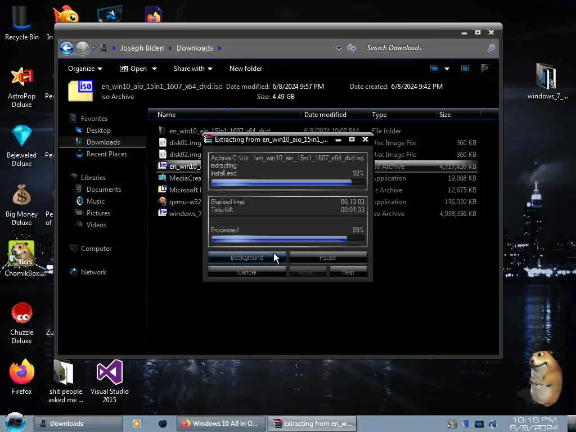Open recent pages dropdown next to forward button
Image resolution: width=576 pixels, height=432 pixels.
click(x=94, y=48)
